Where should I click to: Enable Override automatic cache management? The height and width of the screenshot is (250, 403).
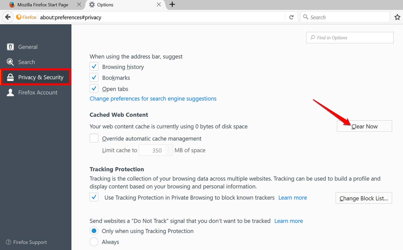tap(94, 138)
